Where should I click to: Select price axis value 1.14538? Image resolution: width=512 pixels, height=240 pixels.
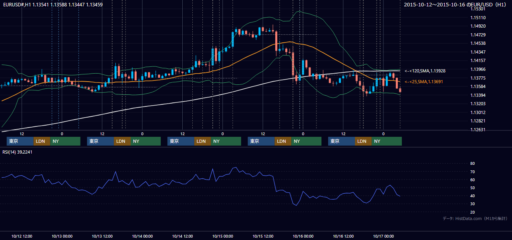coord(478,43)
